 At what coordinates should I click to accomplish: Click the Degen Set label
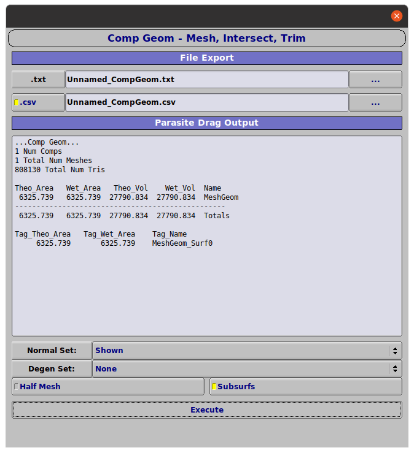click(52, 369)
